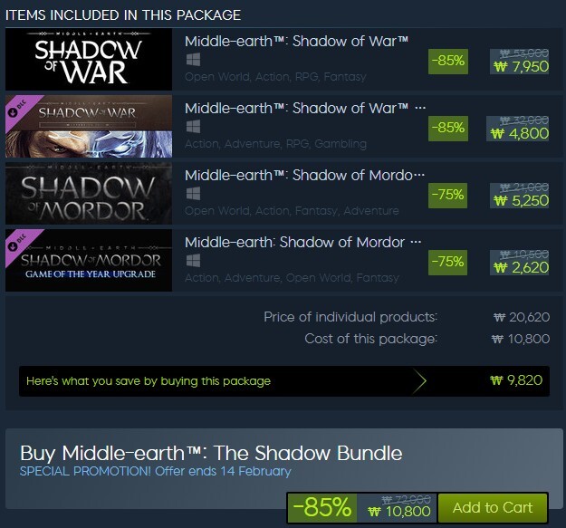Click DLC badge on Game of the Year Upgrade
Screen dimensions: 566x528
20,244
